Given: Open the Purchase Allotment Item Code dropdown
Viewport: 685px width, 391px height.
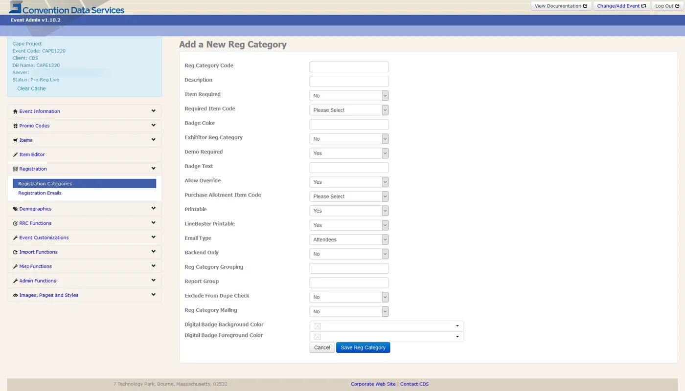Looking at the screenshot, I should click(x=349, y=196).
